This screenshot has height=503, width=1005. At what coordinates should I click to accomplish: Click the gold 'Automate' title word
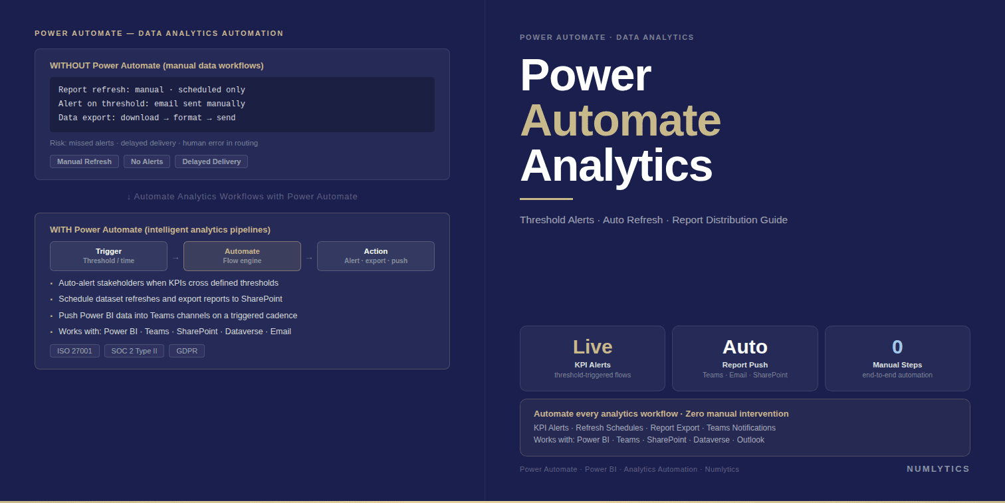tap(620, 120)
